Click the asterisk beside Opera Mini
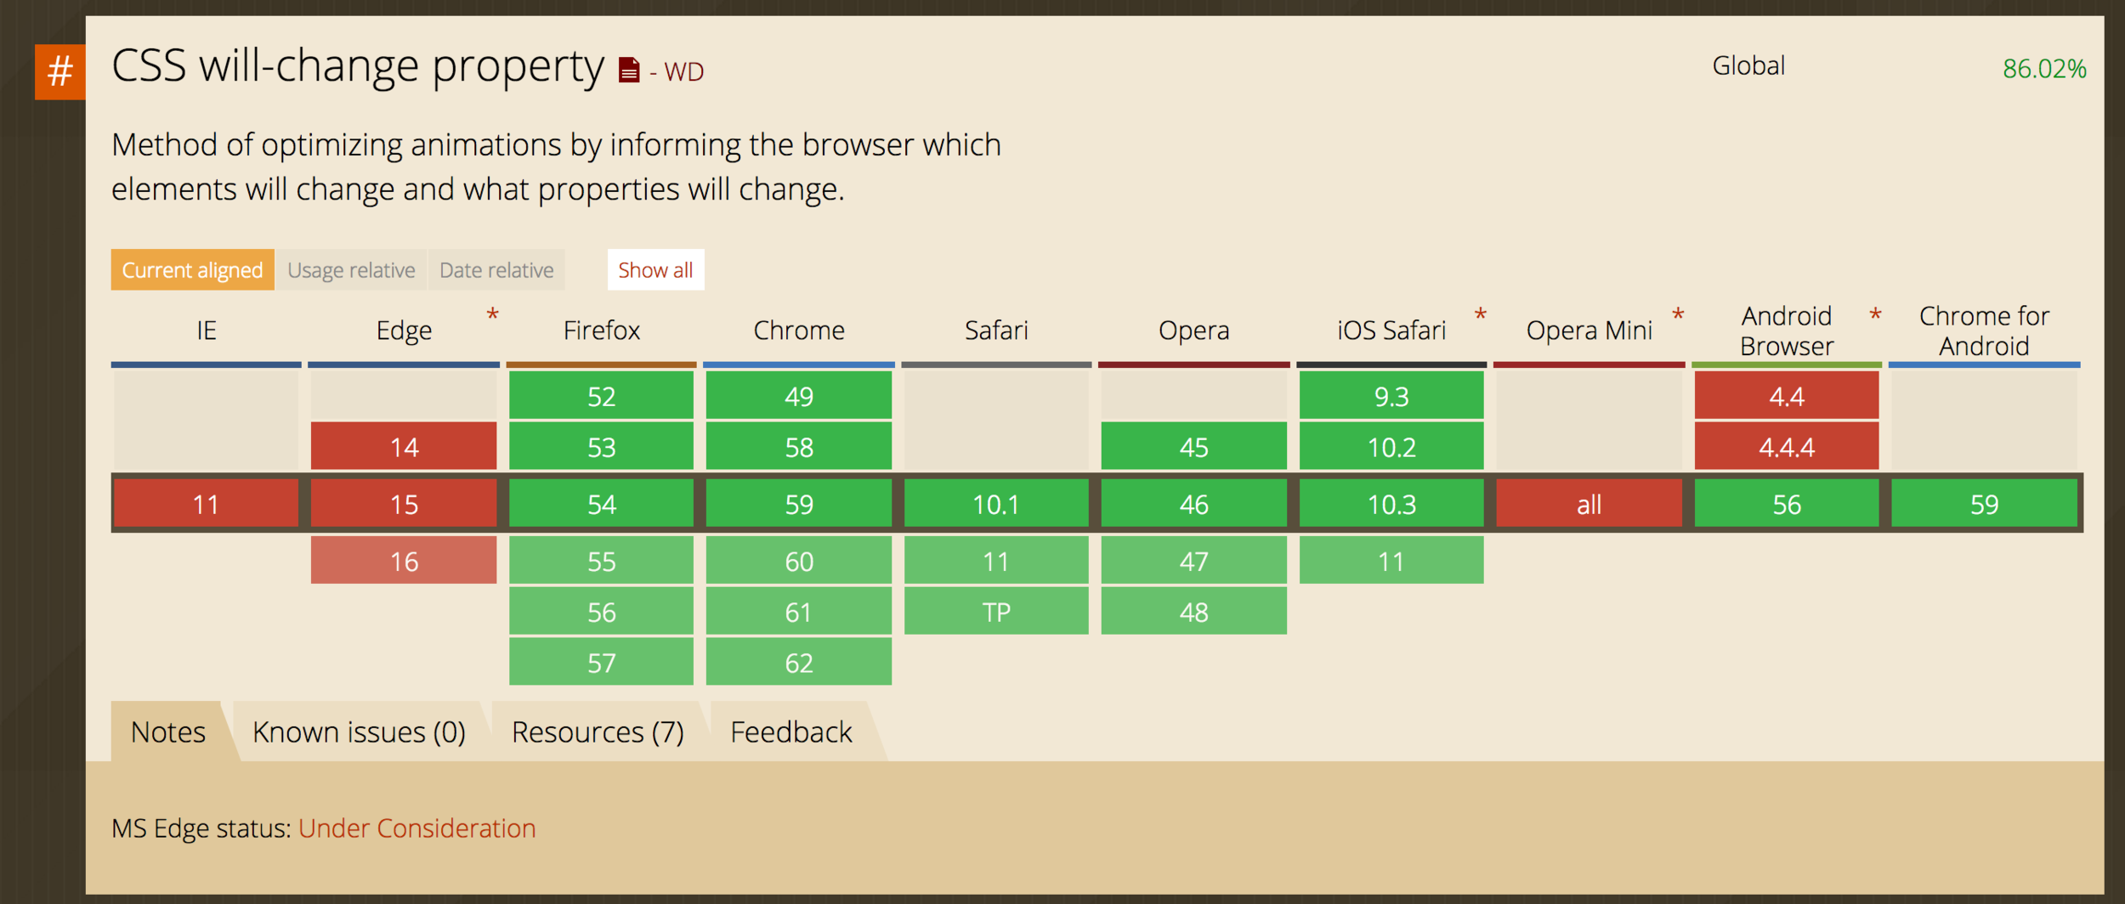The width and height of the screenshot is (2125, 904). pos(1678,316)
